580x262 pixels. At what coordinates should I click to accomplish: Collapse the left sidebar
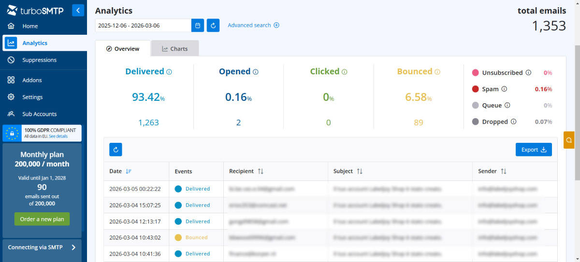(x=78, y=10)
